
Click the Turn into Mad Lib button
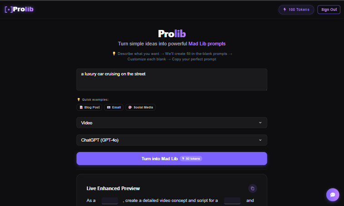coord(172,159)
